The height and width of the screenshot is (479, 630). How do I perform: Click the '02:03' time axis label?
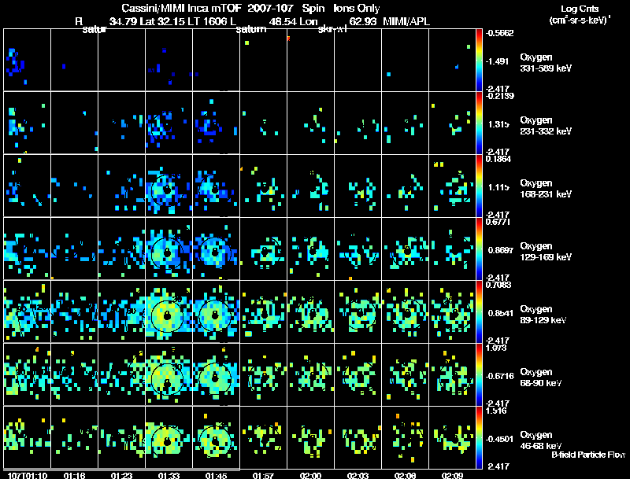tap(358, 476)
